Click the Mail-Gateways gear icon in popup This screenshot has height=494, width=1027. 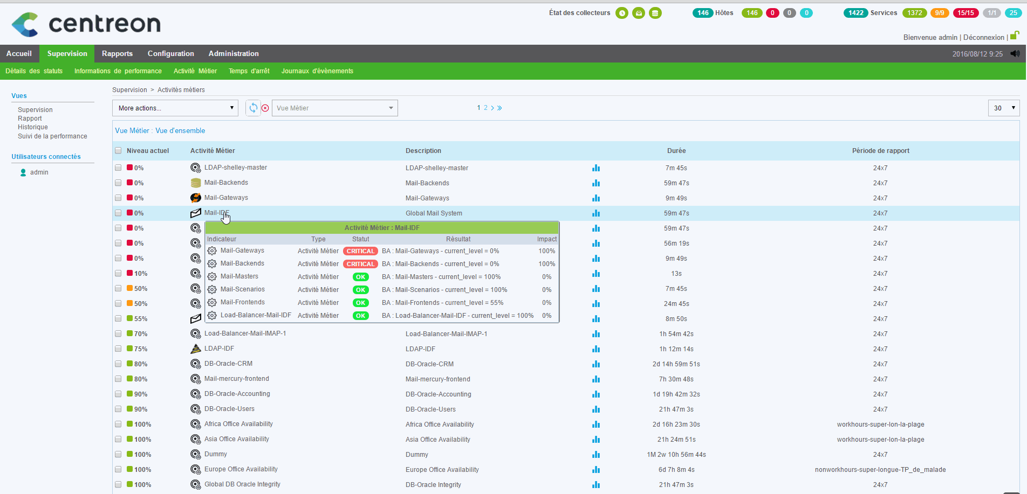(212, 251)
